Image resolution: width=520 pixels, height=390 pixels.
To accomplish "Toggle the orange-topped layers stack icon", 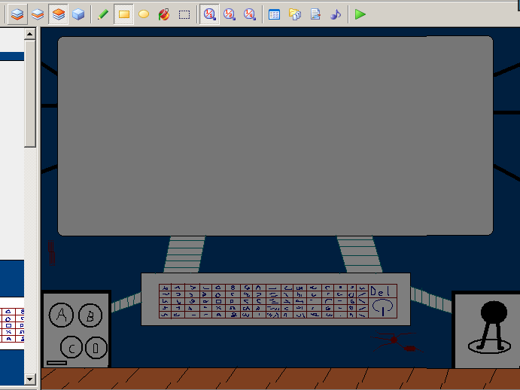I will 59,14.
